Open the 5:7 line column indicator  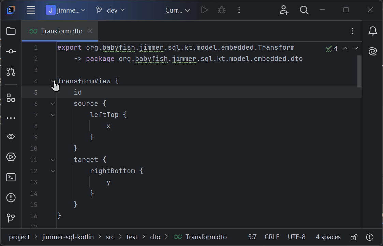click(x=252, y=237)
